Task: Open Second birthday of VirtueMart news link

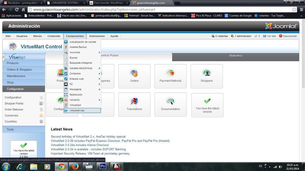Action: [88, 137]
